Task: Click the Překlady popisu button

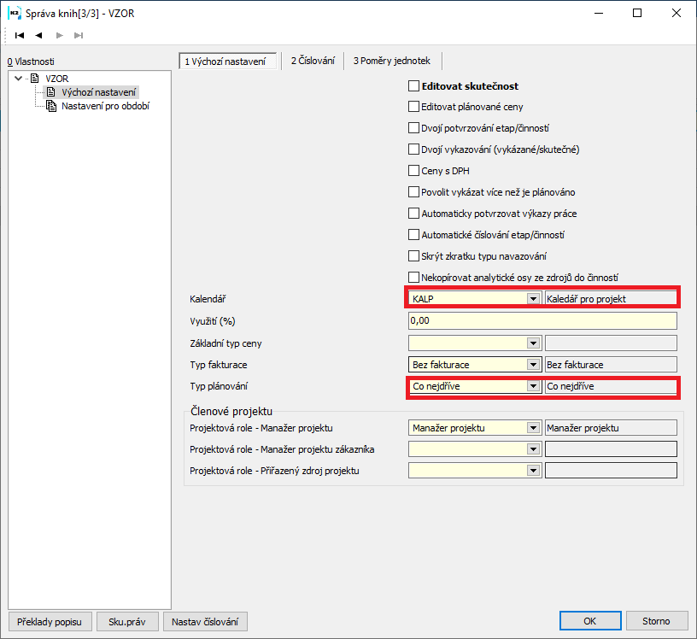Action: click(50, 622)
